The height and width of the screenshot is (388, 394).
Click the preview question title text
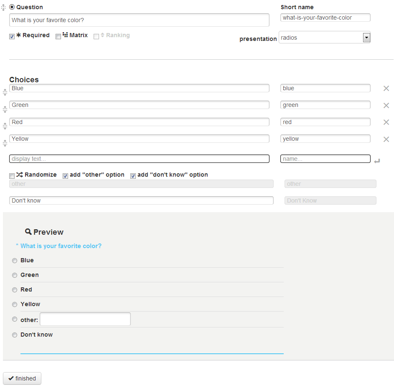(x=61, y=246)
